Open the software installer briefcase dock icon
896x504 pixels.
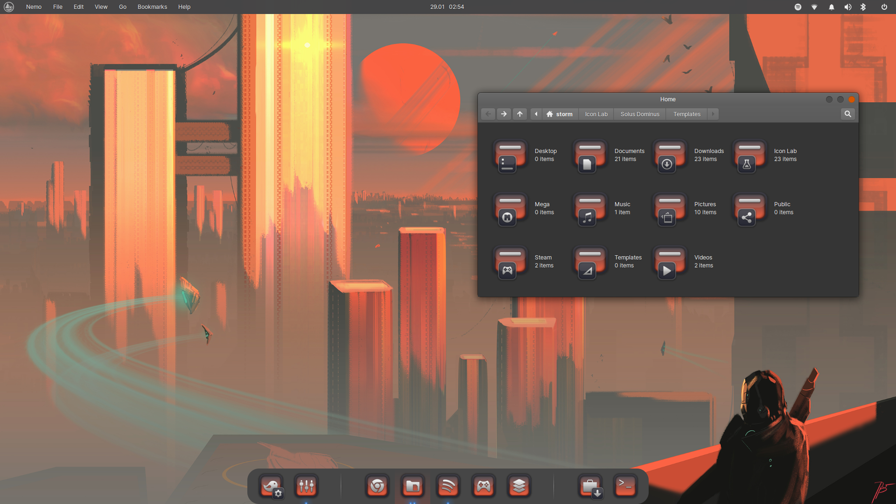589,485
